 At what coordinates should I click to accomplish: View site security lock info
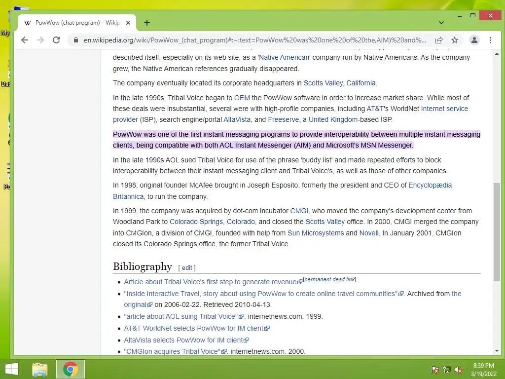tap(76, 40)
